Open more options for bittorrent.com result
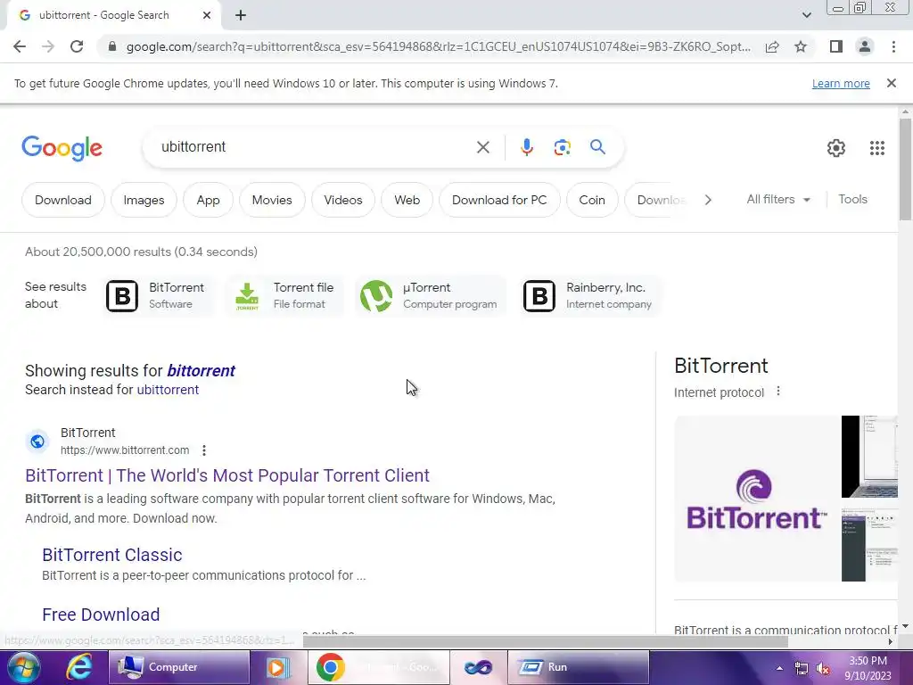Image resolution: width=913 pixels, height=685 pixels. point(204,450)
